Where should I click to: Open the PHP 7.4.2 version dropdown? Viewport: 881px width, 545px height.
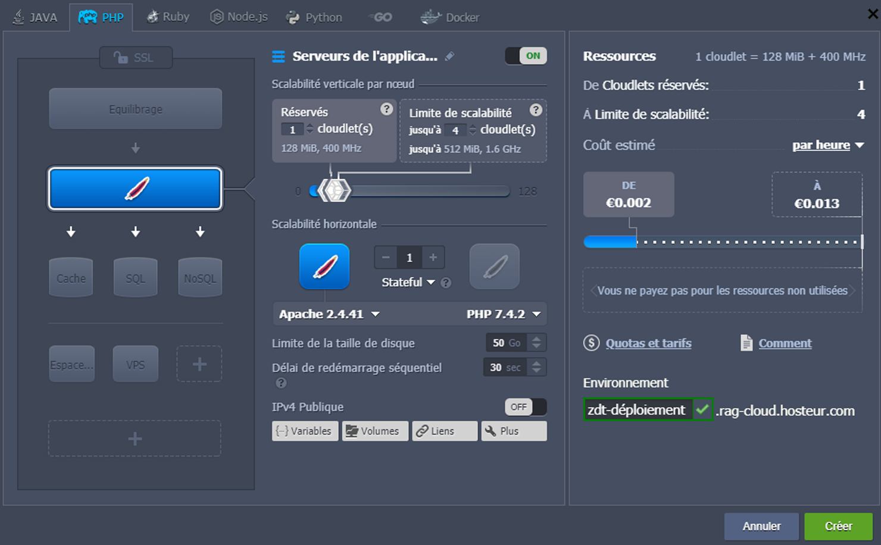point(503,314)
